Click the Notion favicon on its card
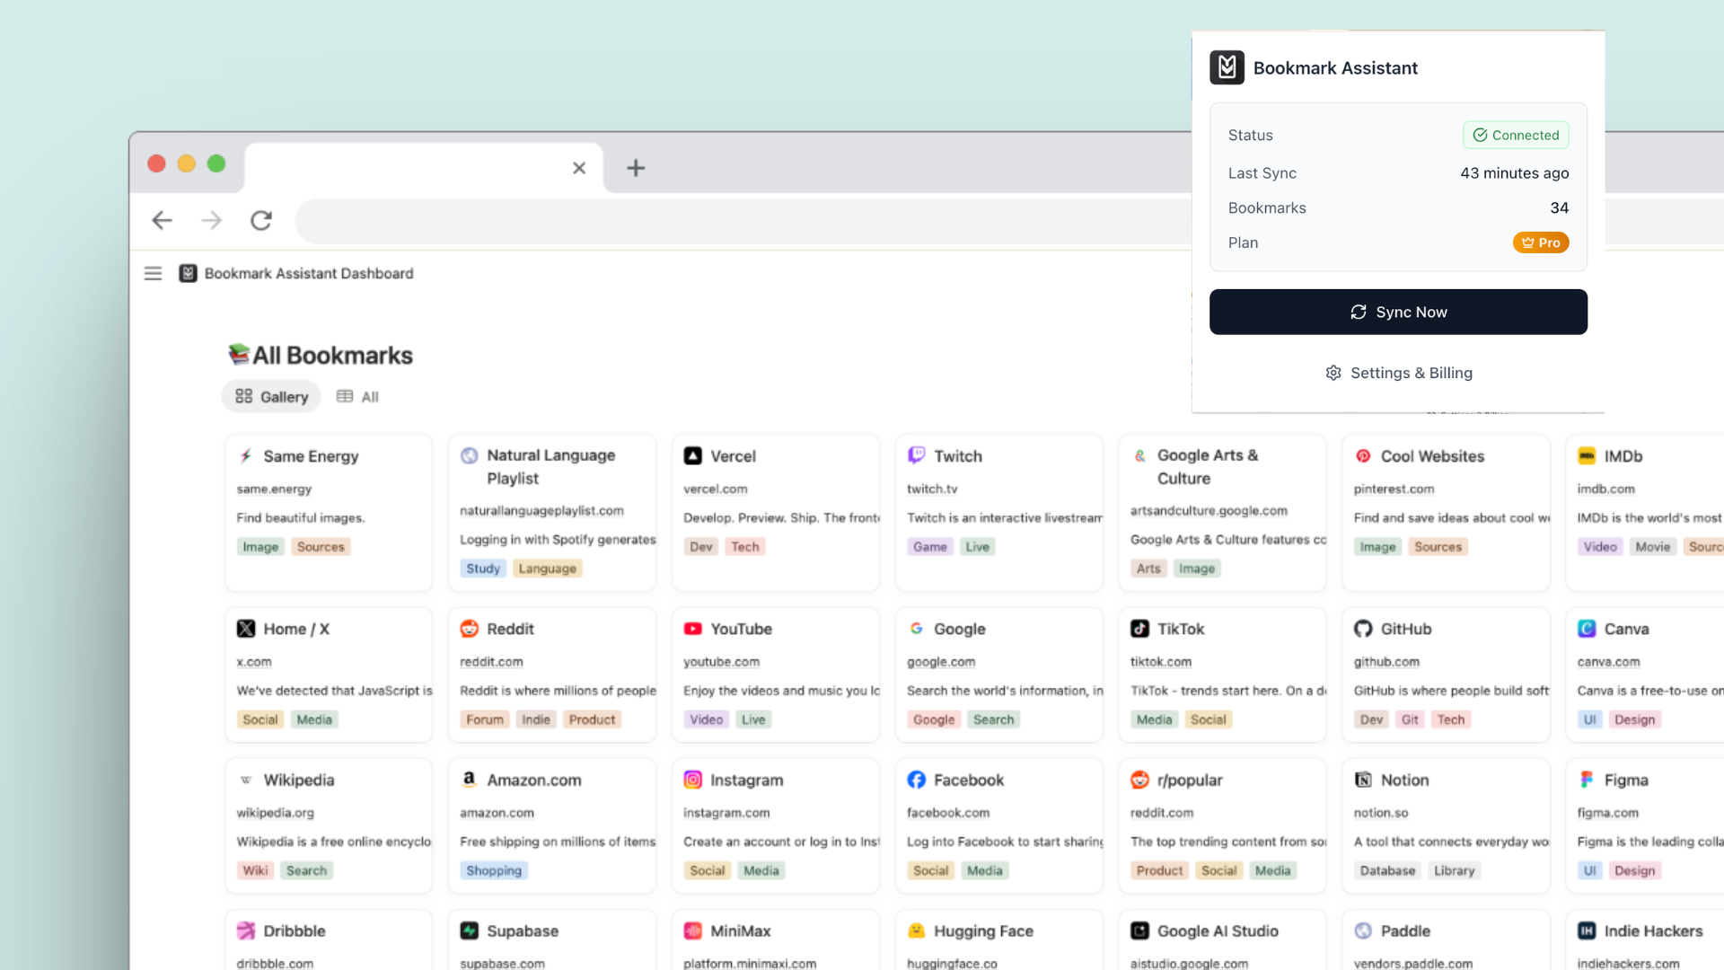This screenshot has width=1724, height=970. pos(1363,780)
